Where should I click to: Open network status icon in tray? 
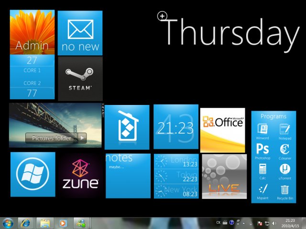coord(267,223)
